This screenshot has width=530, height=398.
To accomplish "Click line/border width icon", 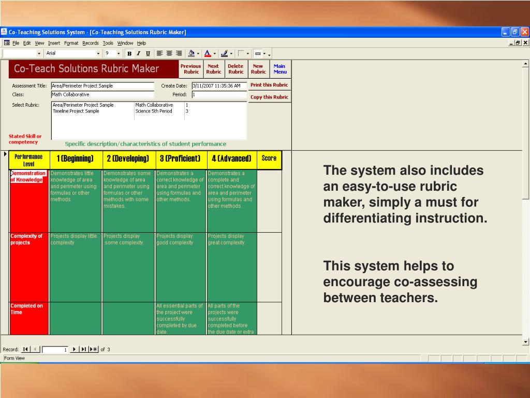I will point(241,53).
